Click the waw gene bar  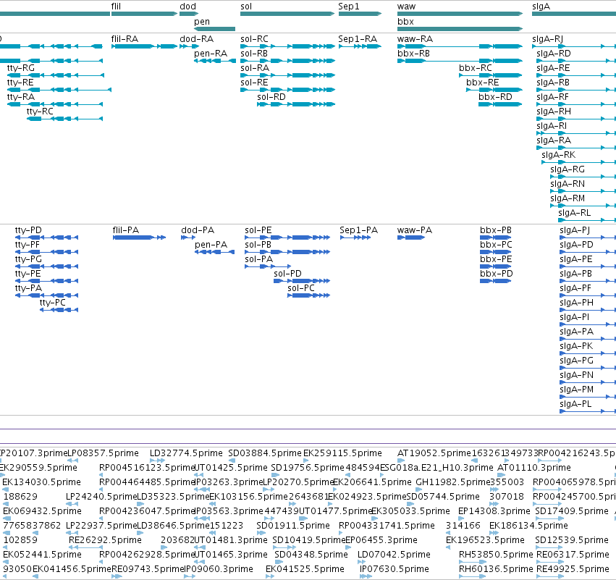(x=460, y=14)
